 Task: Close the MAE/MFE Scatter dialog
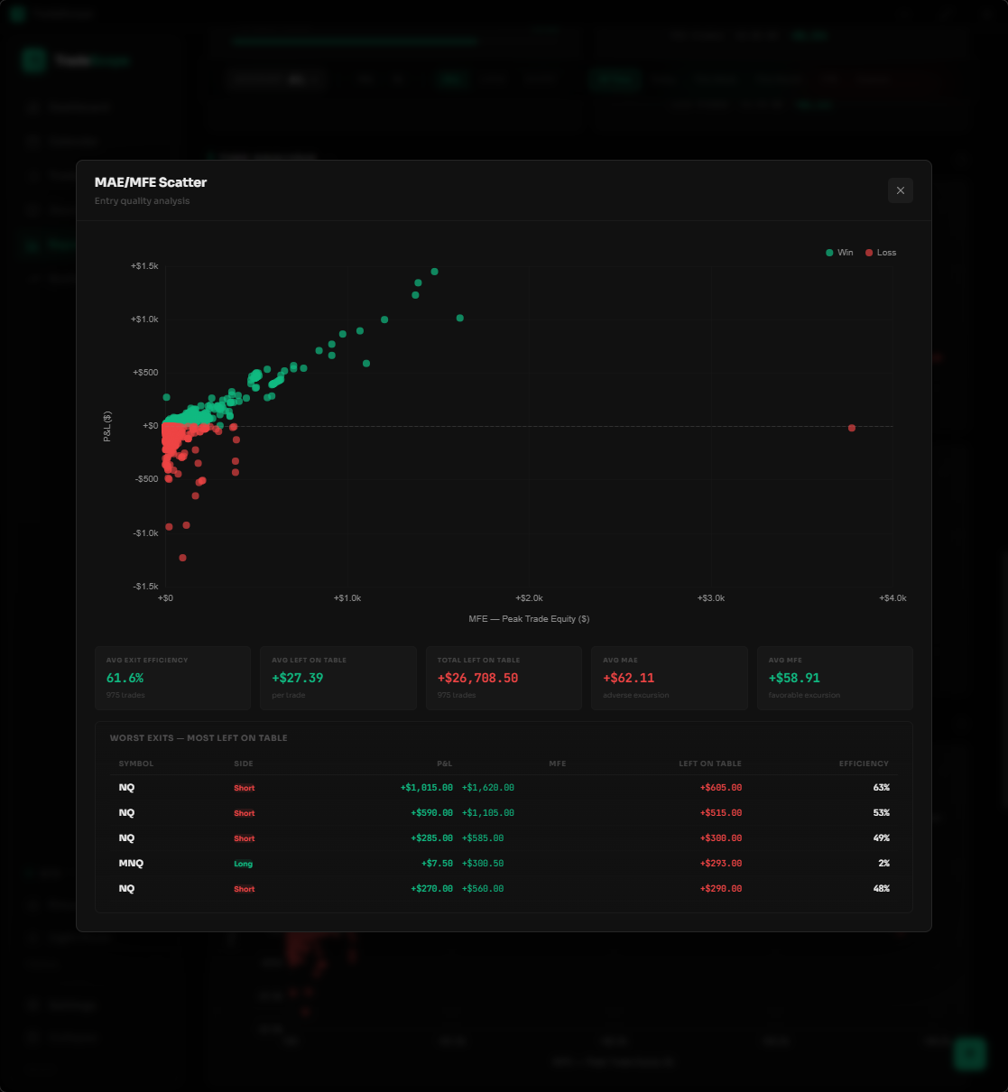(x=900, y=190)
